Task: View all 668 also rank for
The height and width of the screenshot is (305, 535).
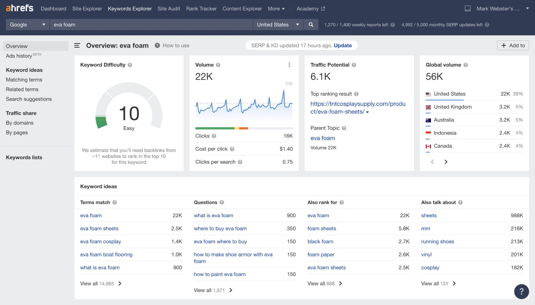Action: tap(325, 283)
